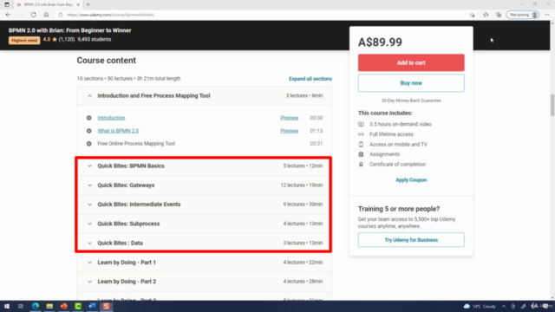Click play icon beside Free Online Process Mapping Tool

pos(88,144)
